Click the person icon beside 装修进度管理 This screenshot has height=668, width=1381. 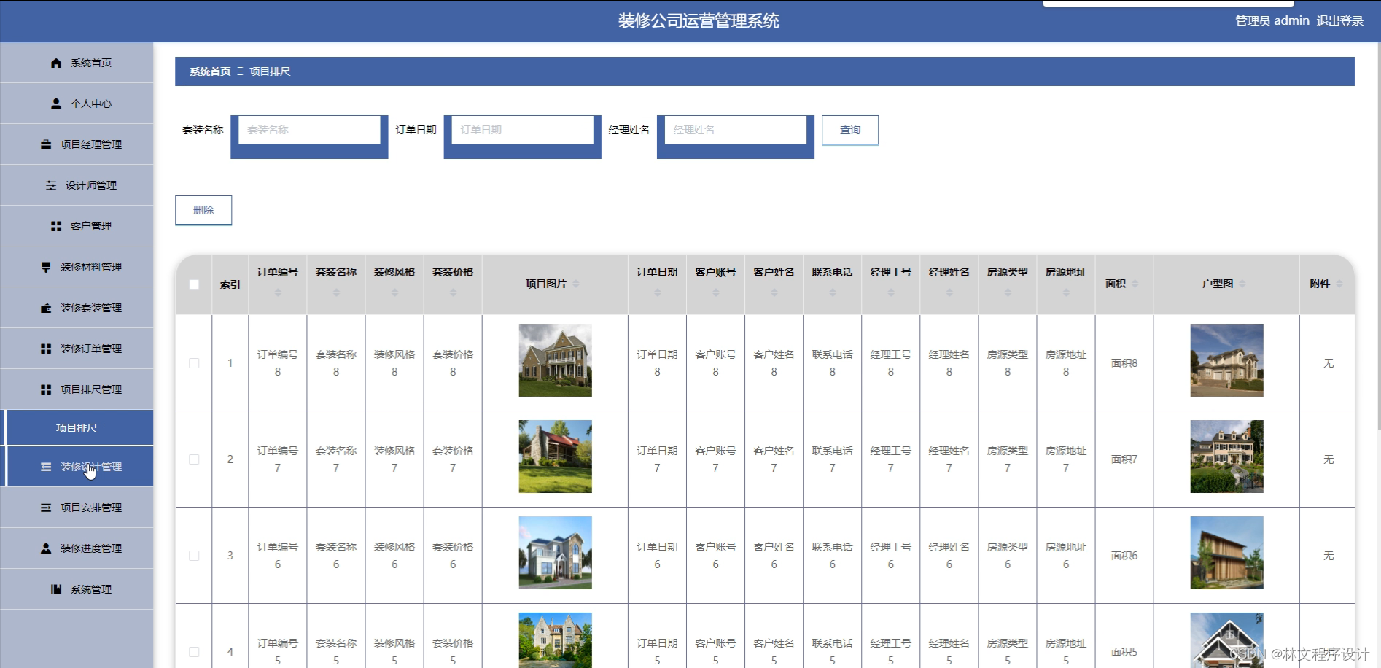point(45,548)
